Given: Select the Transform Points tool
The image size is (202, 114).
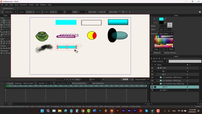Looking at the screenshot, I should (x=4, y=20).
